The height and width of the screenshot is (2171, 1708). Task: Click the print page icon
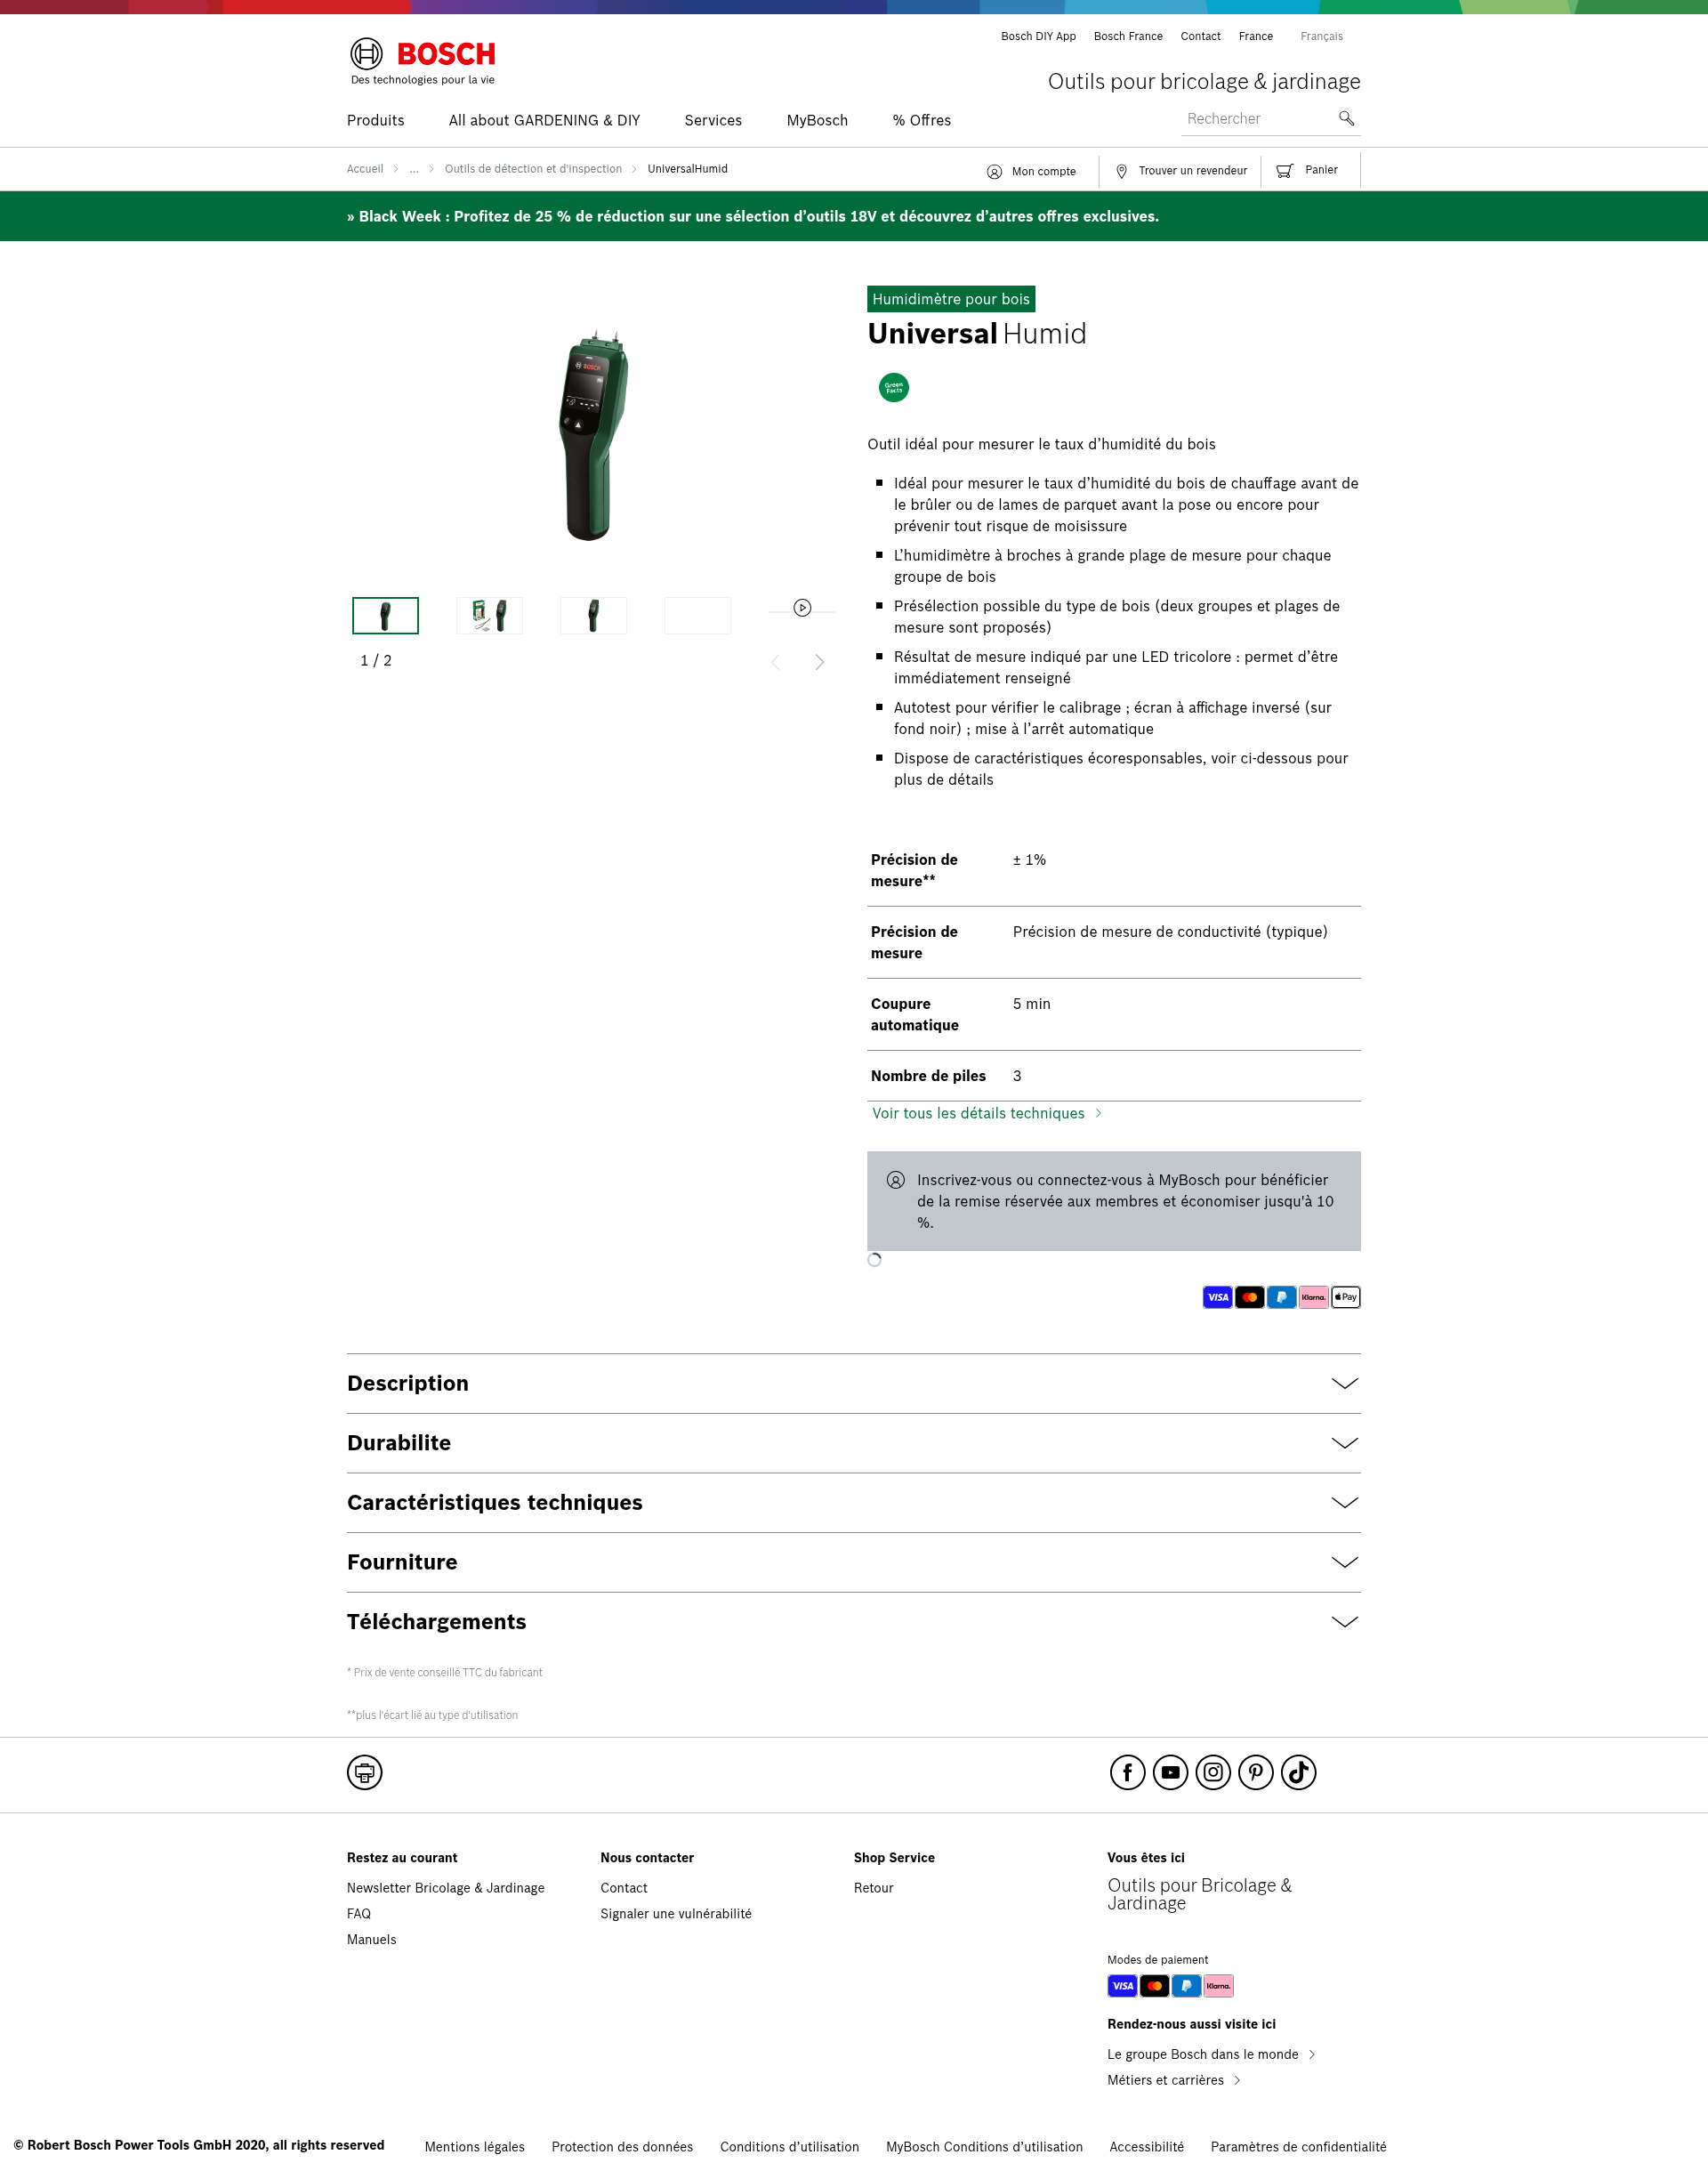365,1772
